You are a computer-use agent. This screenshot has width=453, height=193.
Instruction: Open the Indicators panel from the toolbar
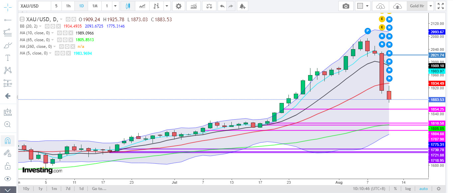[193, 6]
